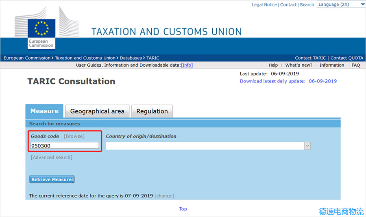Click the change reference date link
The width and height of the screenshot is (366, 217).
tap(164, 196)
